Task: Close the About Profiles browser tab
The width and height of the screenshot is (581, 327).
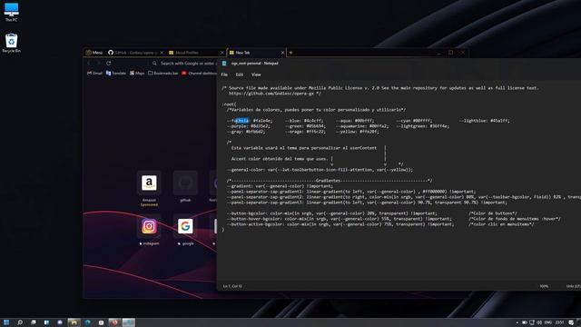Action: tap(222, 53)
